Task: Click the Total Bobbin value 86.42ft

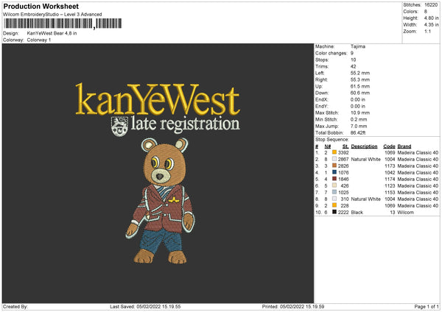Action: 358,132
